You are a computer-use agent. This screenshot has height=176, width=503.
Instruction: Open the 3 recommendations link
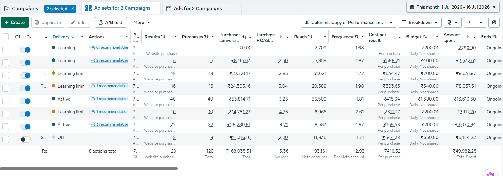(109, 124)
